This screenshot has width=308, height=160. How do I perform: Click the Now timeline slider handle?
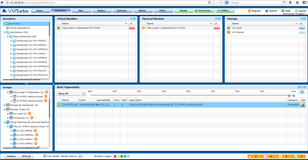point(294,95)
